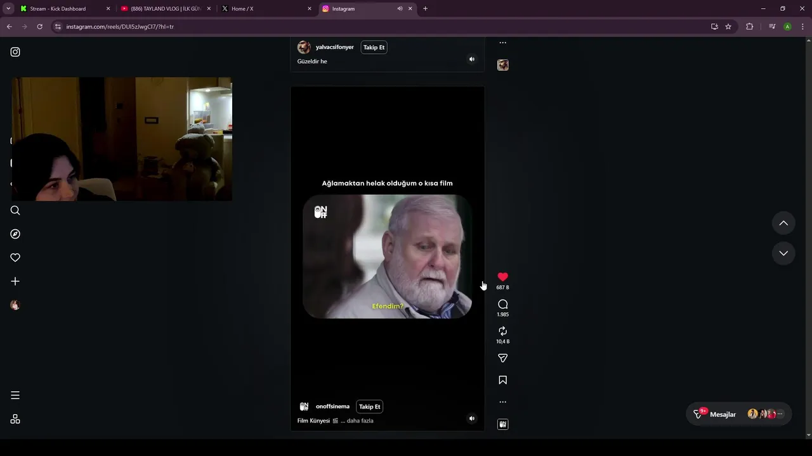Mute Instagram tab via speaker icon
Viewport: 812px width, 456px height.
(400, 9)
